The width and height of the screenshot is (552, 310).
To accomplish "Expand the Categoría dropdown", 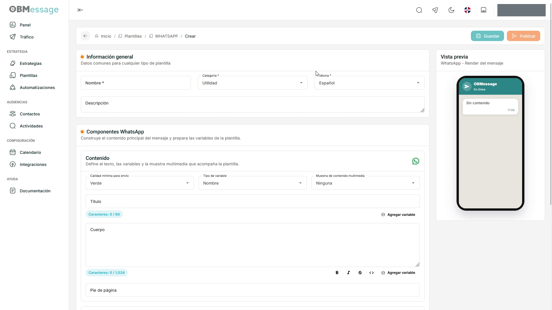I will (x=252, y=83).
